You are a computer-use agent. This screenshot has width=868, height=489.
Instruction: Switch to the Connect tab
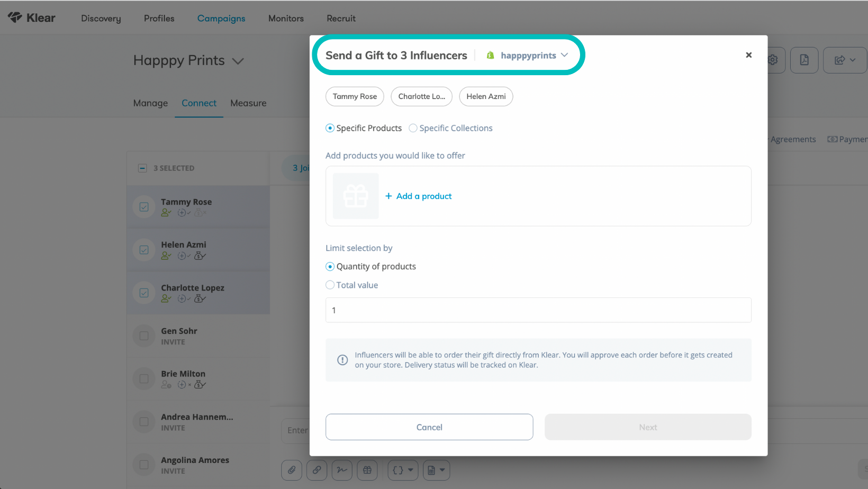[x=199, y=103]
